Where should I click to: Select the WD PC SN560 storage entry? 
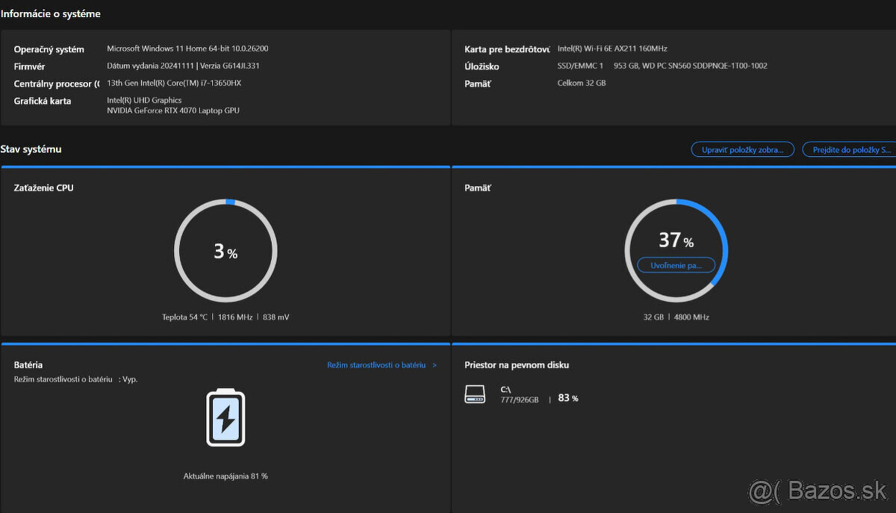point(690,66)
